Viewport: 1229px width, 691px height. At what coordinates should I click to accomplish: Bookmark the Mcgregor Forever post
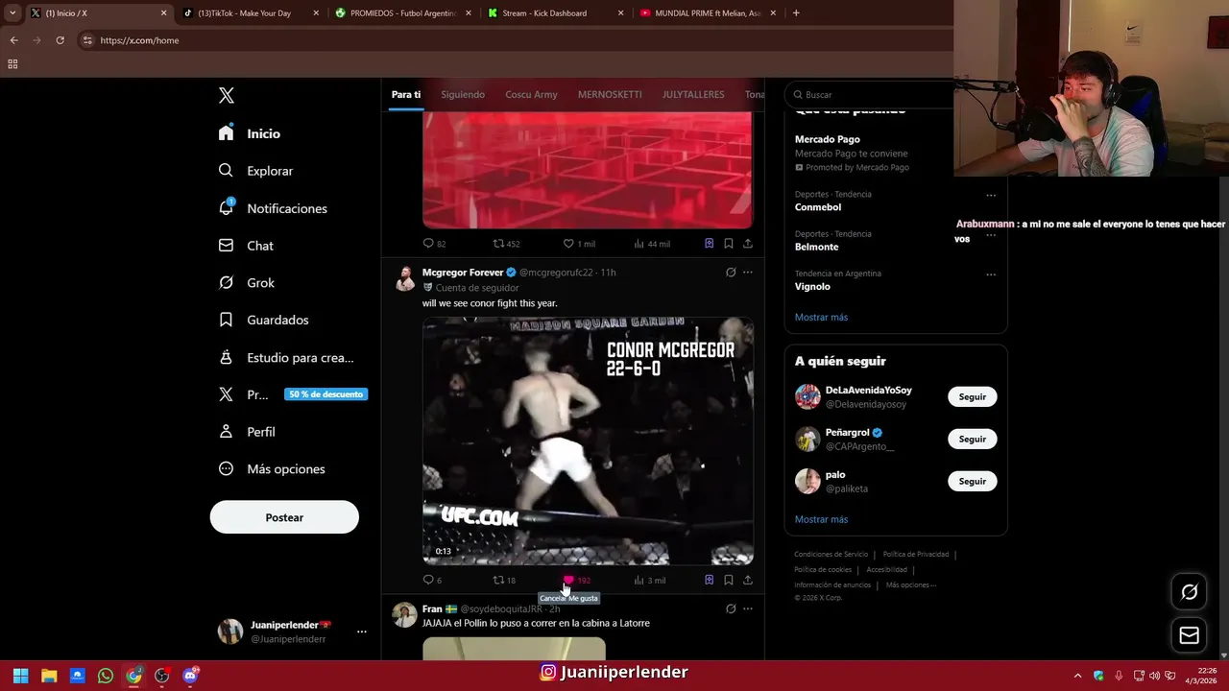point(729,580)
